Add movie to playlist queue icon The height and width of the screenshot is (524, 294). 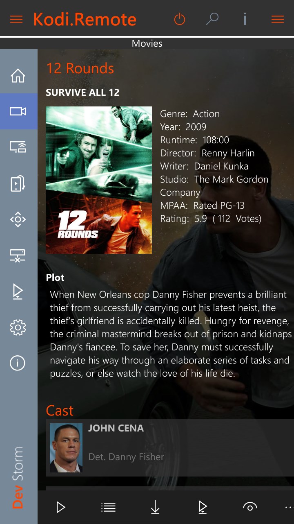point(202,508)
